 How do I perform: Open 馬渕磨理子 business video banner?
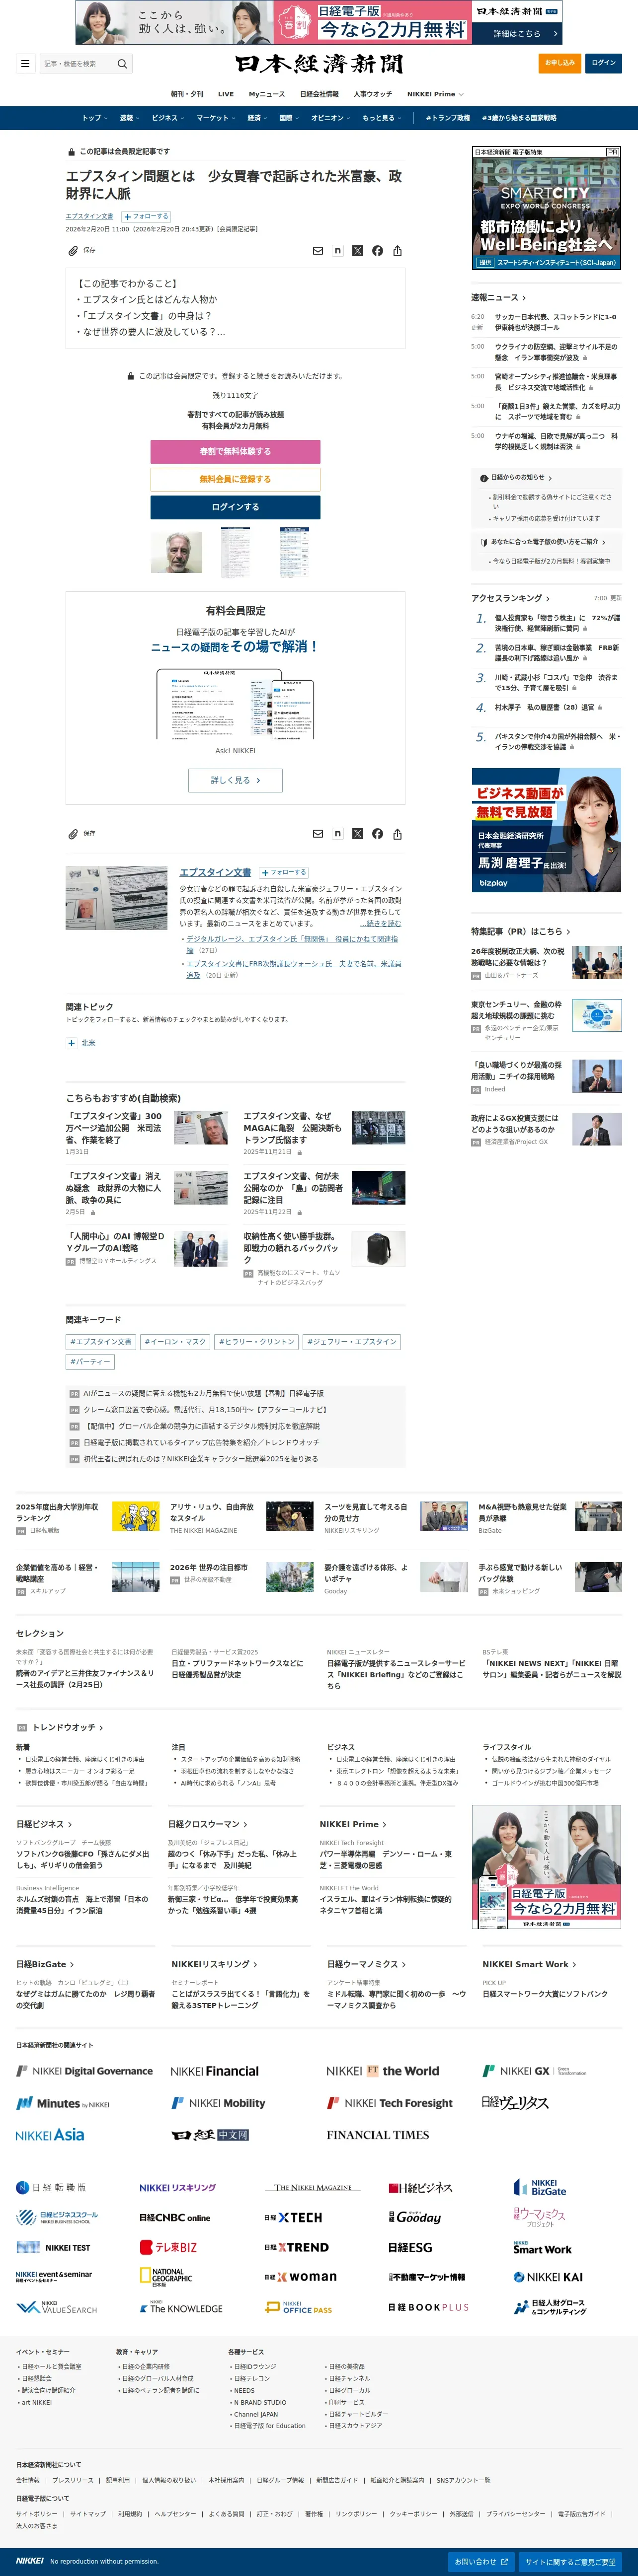coord(546,830)
